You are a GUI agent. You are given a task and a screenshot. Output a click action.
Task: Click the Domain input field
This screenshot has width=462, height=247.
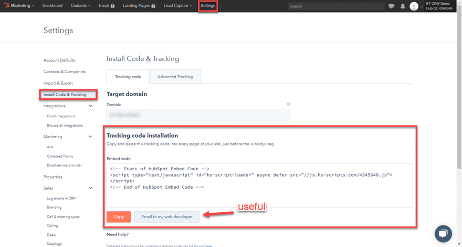click(198, 115)
